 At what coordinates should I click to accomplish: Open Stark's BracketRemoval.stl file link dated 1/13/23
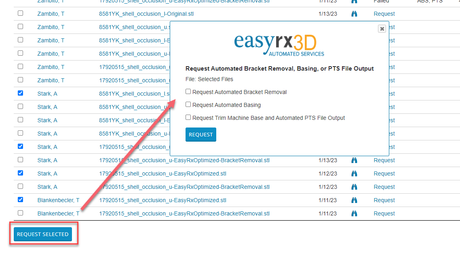[184, 160]
